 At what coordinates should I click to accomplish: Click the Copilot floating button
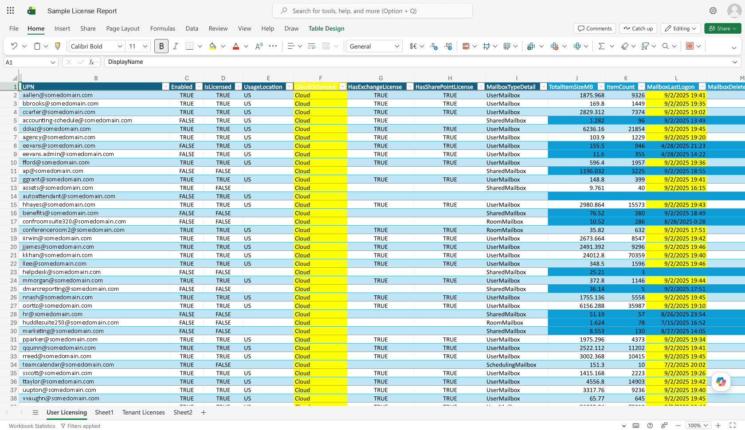(721, 382)
